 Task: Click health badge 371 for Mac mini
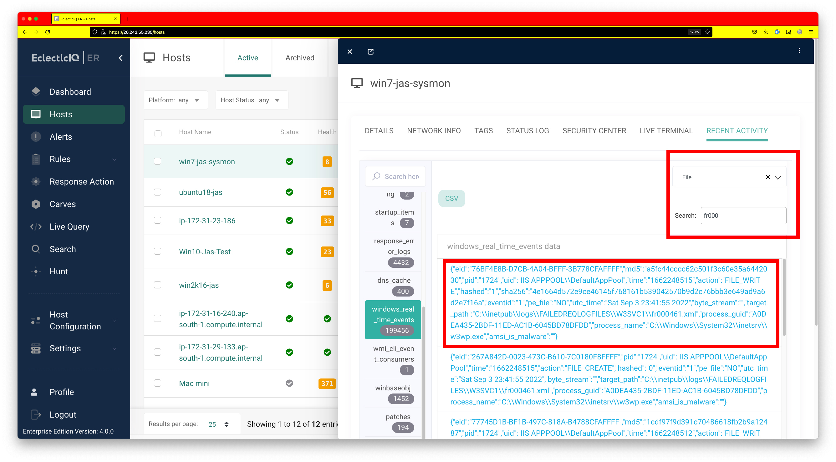[x=327, y=383]
